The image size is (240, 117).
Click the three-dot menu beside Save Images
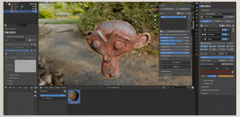(x=231, y=43)
